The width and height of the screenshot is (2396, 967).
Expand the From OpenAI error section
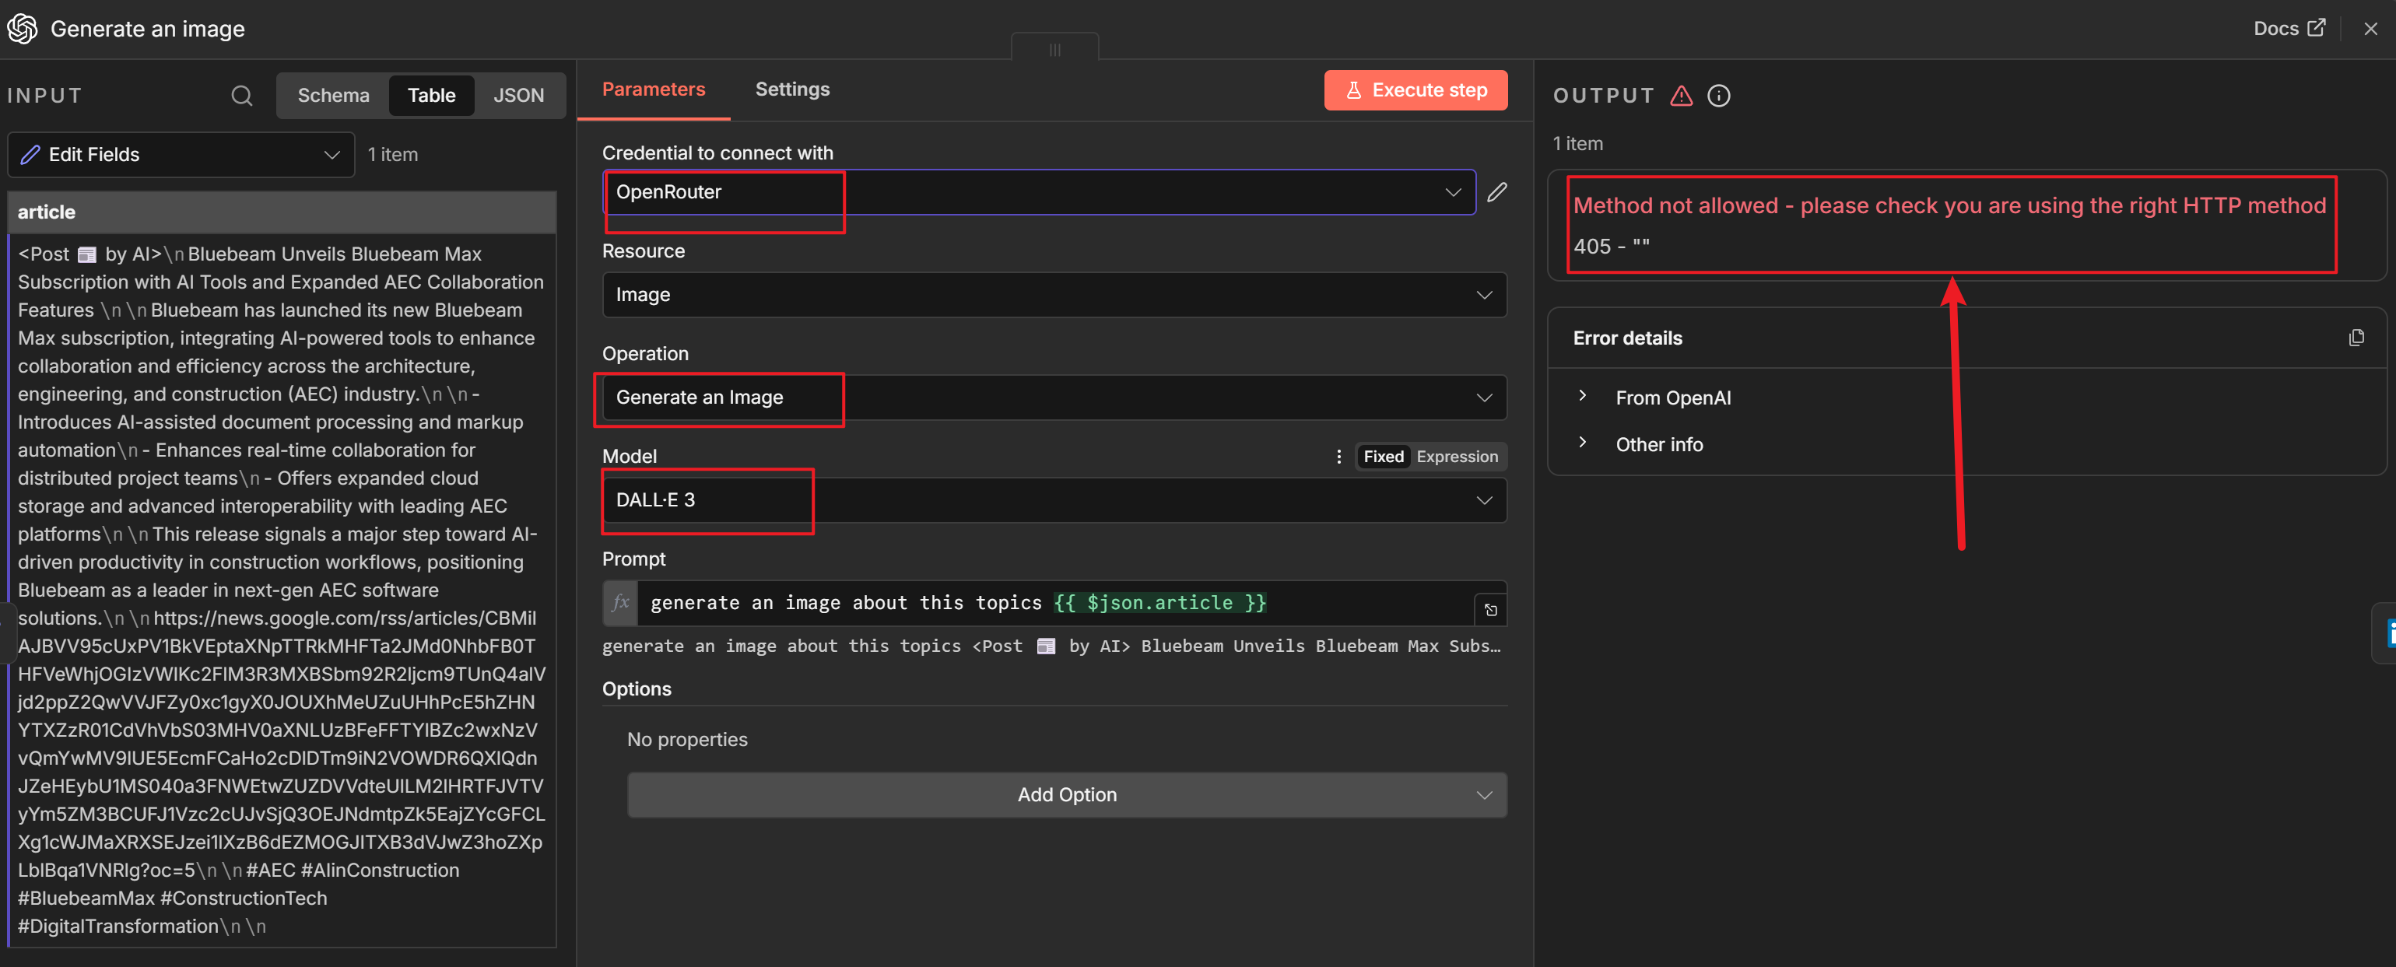(1582, 396)
